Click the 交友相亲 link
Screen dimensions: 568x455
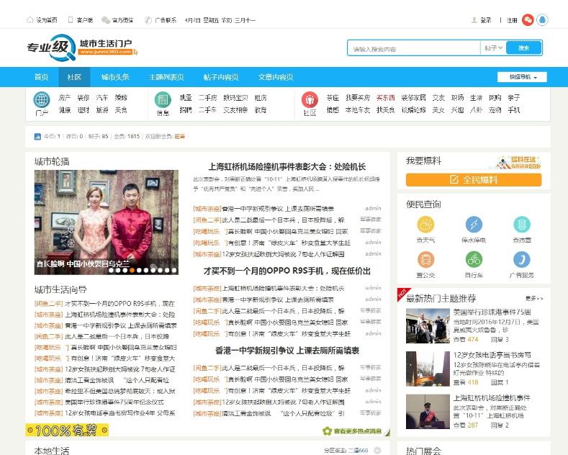point(236,109)
